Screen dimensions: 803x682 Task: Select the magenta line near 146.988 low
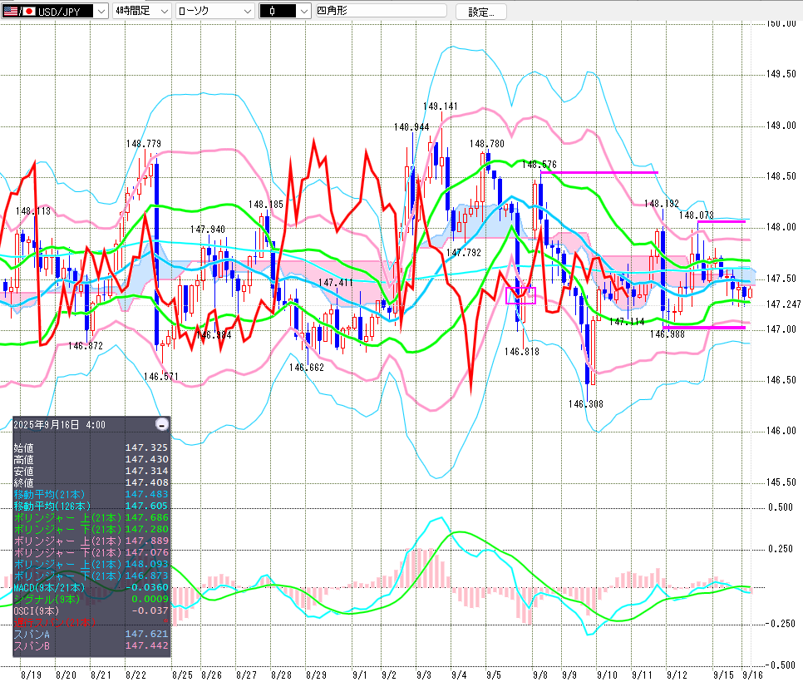pyautogui.click(x=703, y=328)
